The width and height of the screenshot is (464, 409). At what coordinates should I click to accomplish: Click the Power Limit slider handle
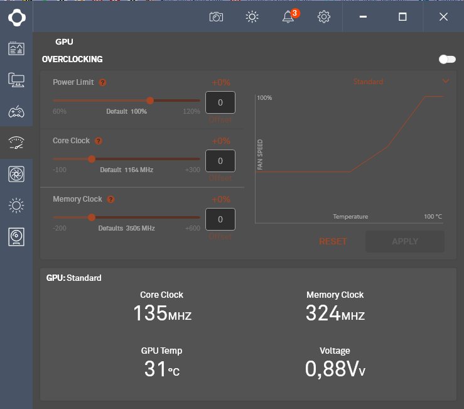click(150, 101)
